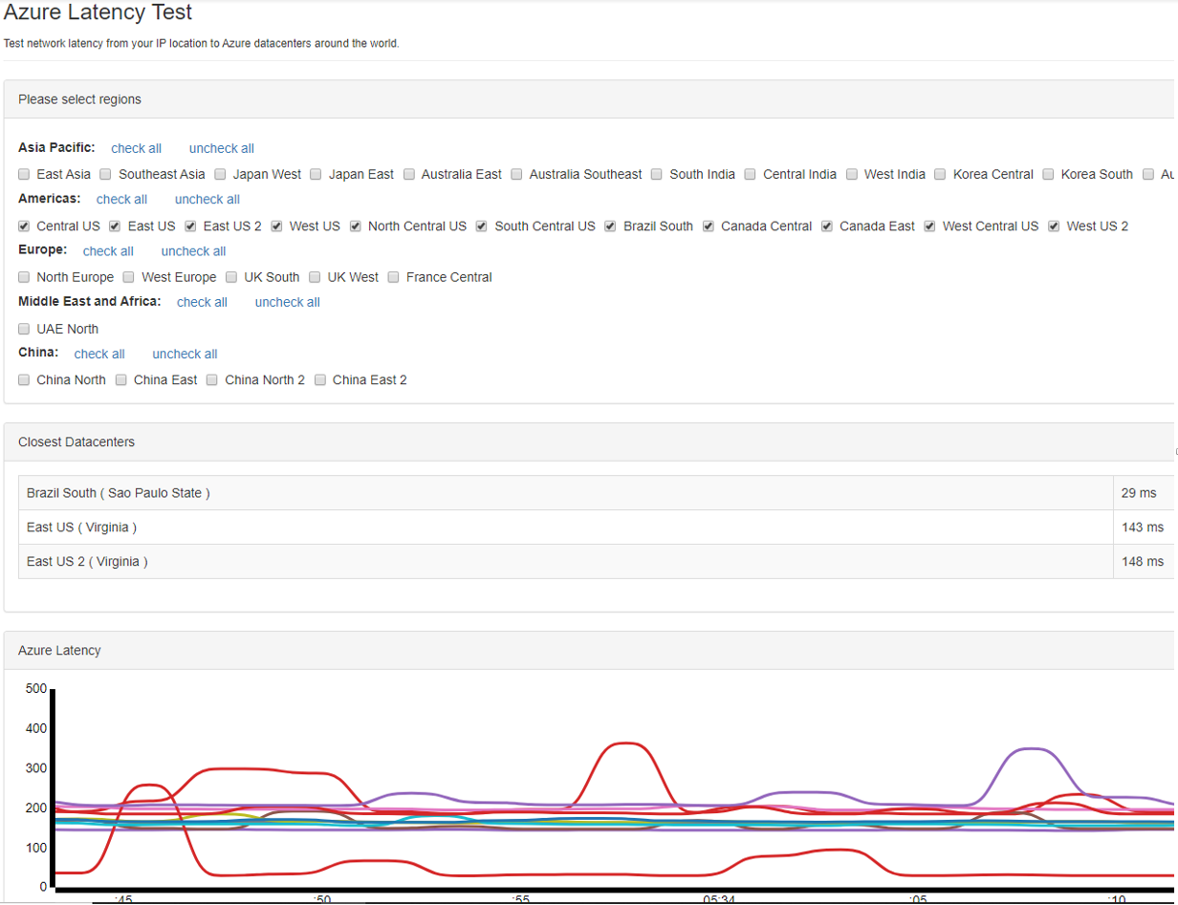Click China uncheck all link
1178x905 pixels.
click(x=185, y=354)
